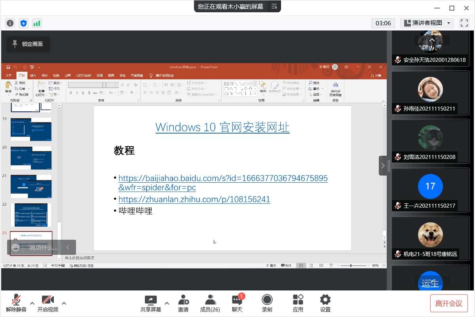The image size is (475, 317).
Task: Turn on camera with 开启视频
Action: coord(48,304)
